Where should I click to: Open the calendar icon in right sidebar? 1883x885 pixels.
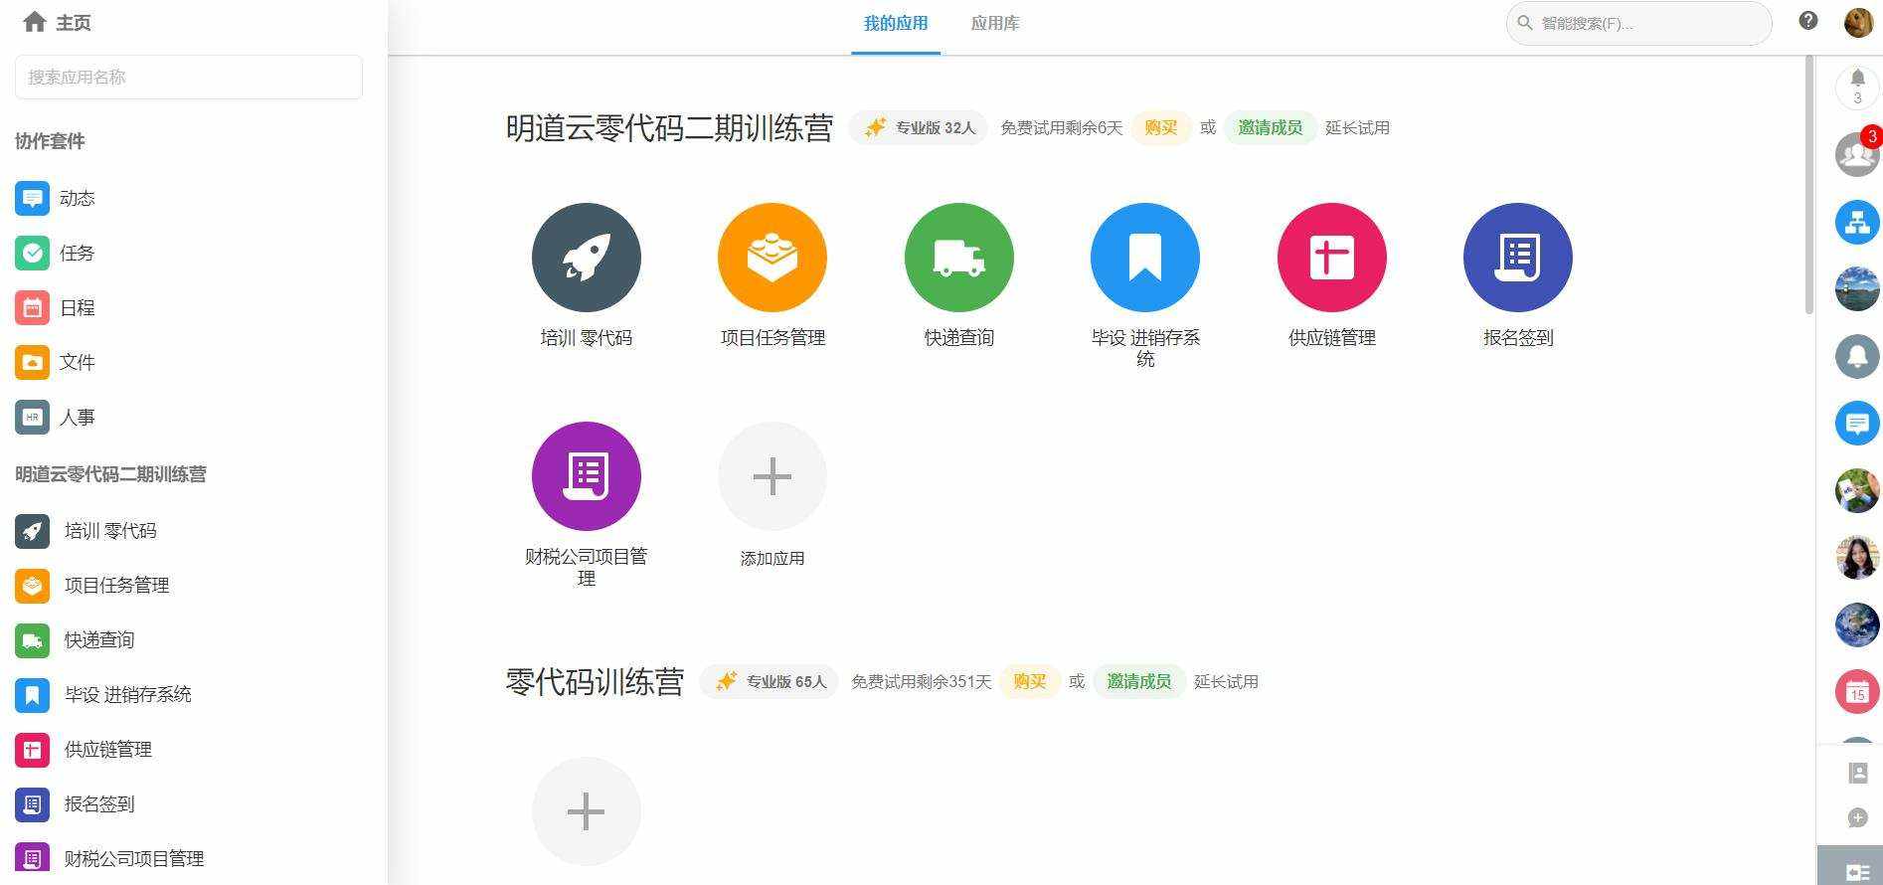[x=1856, y=692]
